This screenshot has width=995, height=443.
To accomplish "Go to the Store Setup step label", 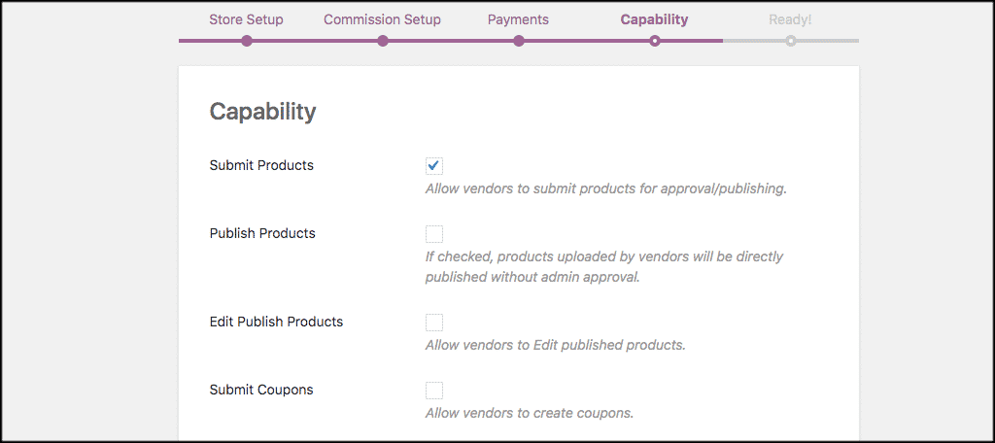I will click(247, 19).
